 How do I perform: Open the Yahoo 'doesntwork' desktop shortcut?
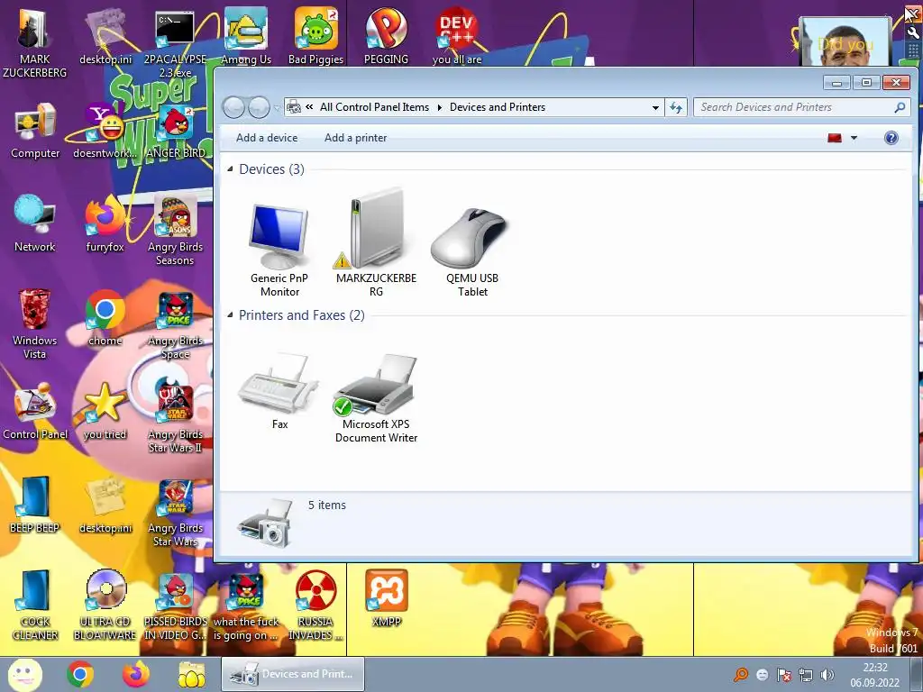(x=105, y=131)
